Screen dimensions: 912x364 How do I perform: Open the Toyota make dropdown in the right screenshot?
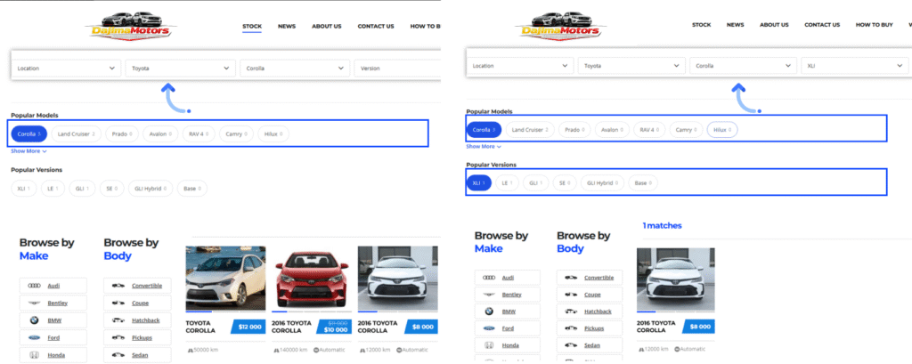click(631, 66)
